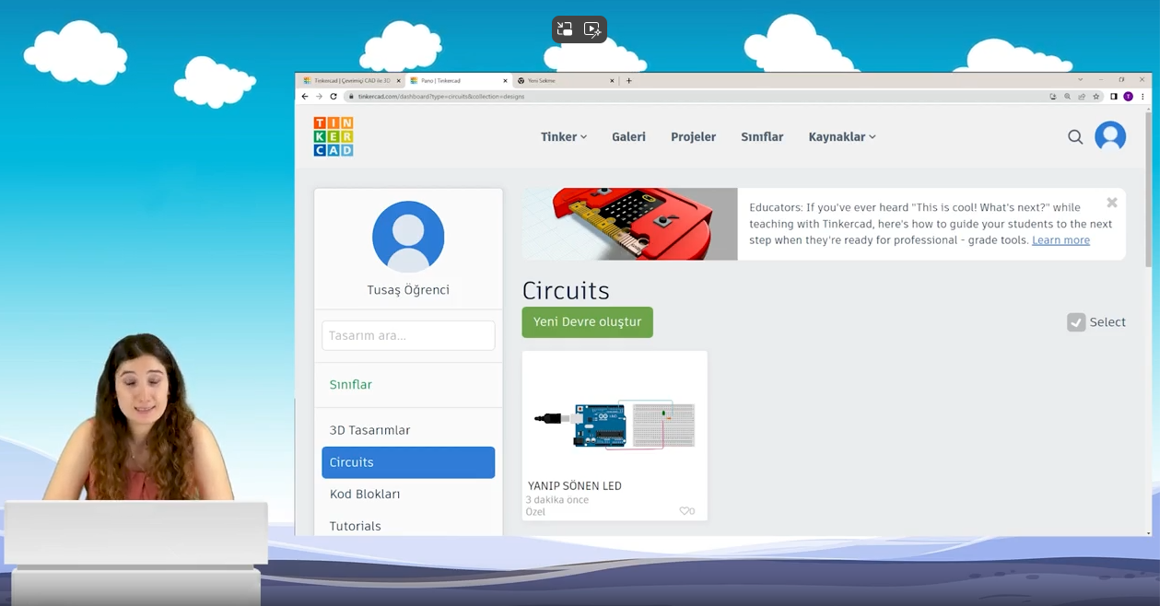Select Galeri in the navigation bar
This screenshot has height=606, width=1171.
tap(628, 136)
